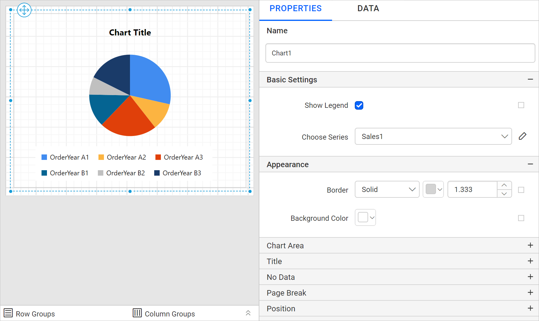Click the Row Groups icon
The image size is (539, 321).
point(8,313)
